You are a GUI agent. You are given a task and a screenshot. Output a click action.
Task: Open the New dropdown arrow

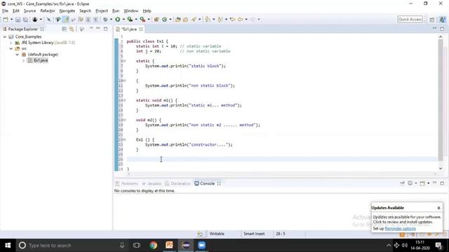pos(11,20)
